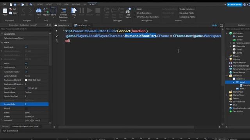Open the Replace tool
This screenshot has width=250, height=140.
coord(46,10)
